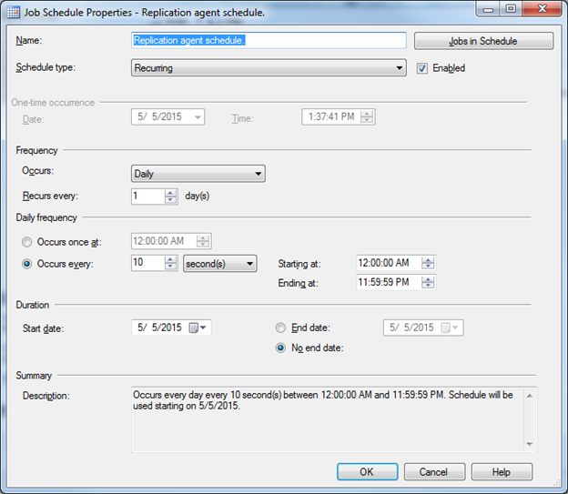568x494 pixels.
Task: Minimize the Job Schedule Properties window
Action: point(488,9)
